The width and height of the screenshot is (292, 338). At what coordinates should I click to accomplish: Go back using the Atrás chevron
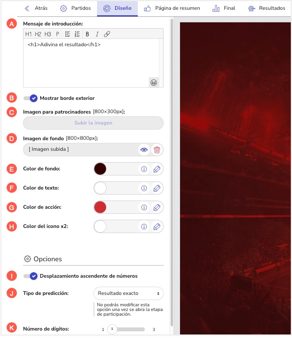click(x=27, y=8)
